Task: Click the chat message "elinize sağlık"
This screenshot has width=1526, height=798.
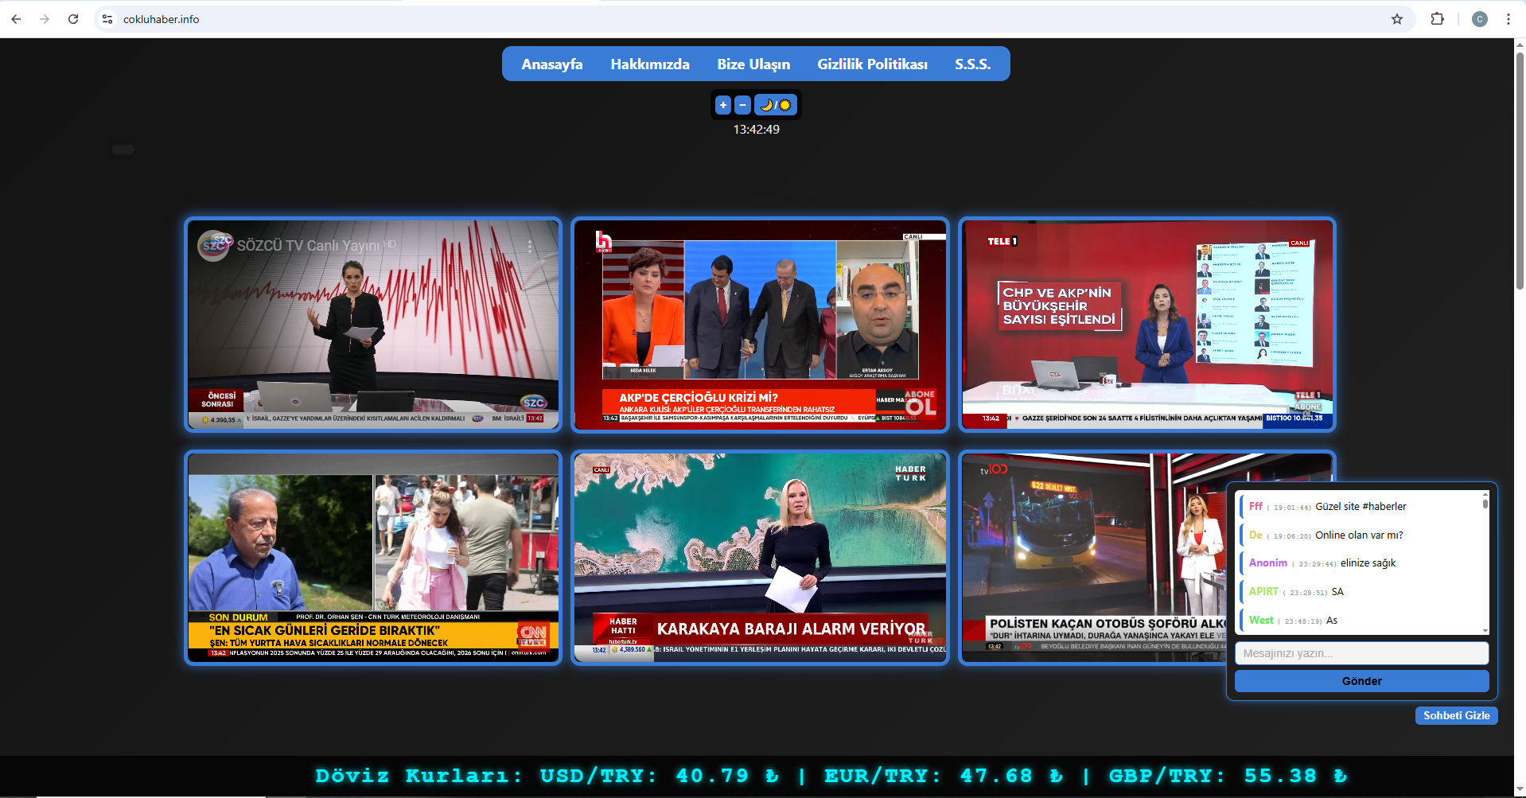Action: click(1368, 563)
